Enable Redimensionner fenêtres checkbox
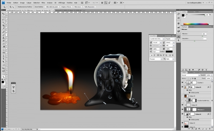This screenshot has width=214, height=131. [17, 7]
